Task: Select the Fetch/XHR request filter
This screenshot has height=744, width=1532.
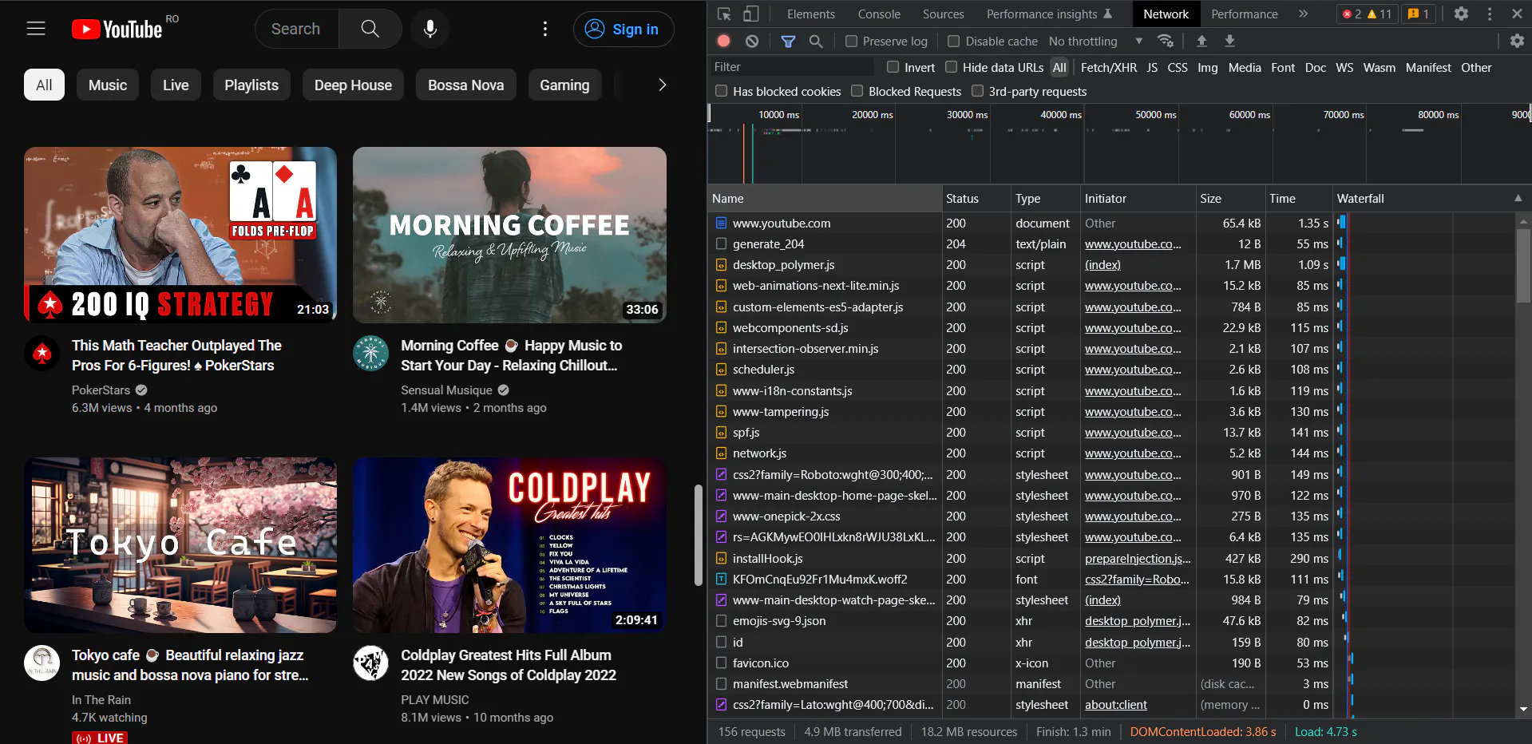Action: (x=1108, y=68)
